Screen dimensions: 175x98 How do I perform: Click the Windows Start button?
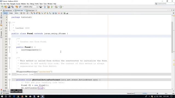tap(2, 96)
